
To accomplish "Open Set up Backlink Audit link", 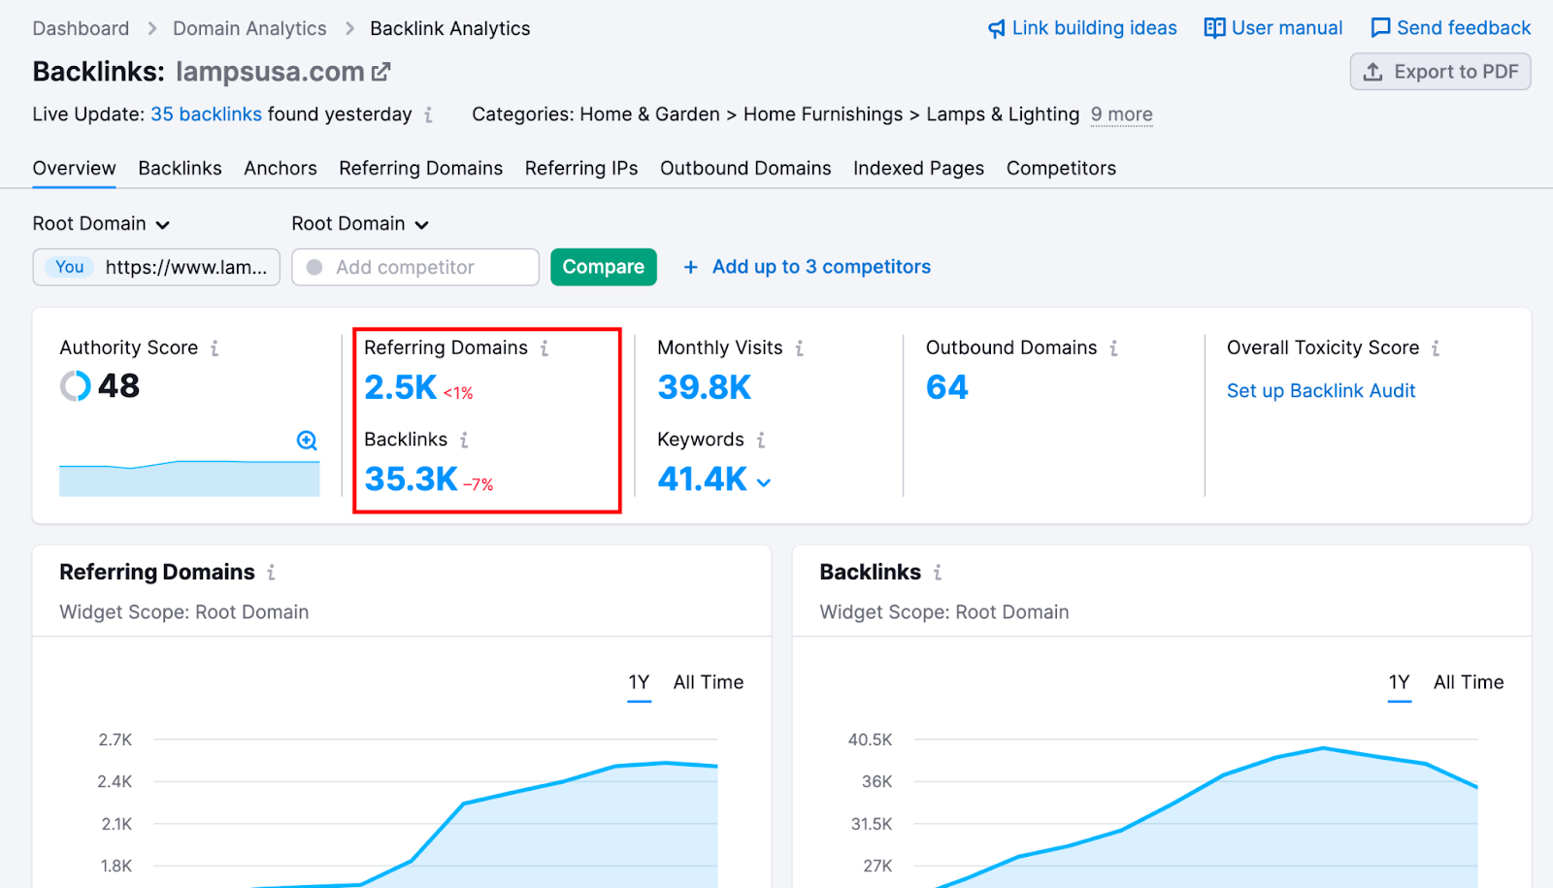I will click(1321, 390).
